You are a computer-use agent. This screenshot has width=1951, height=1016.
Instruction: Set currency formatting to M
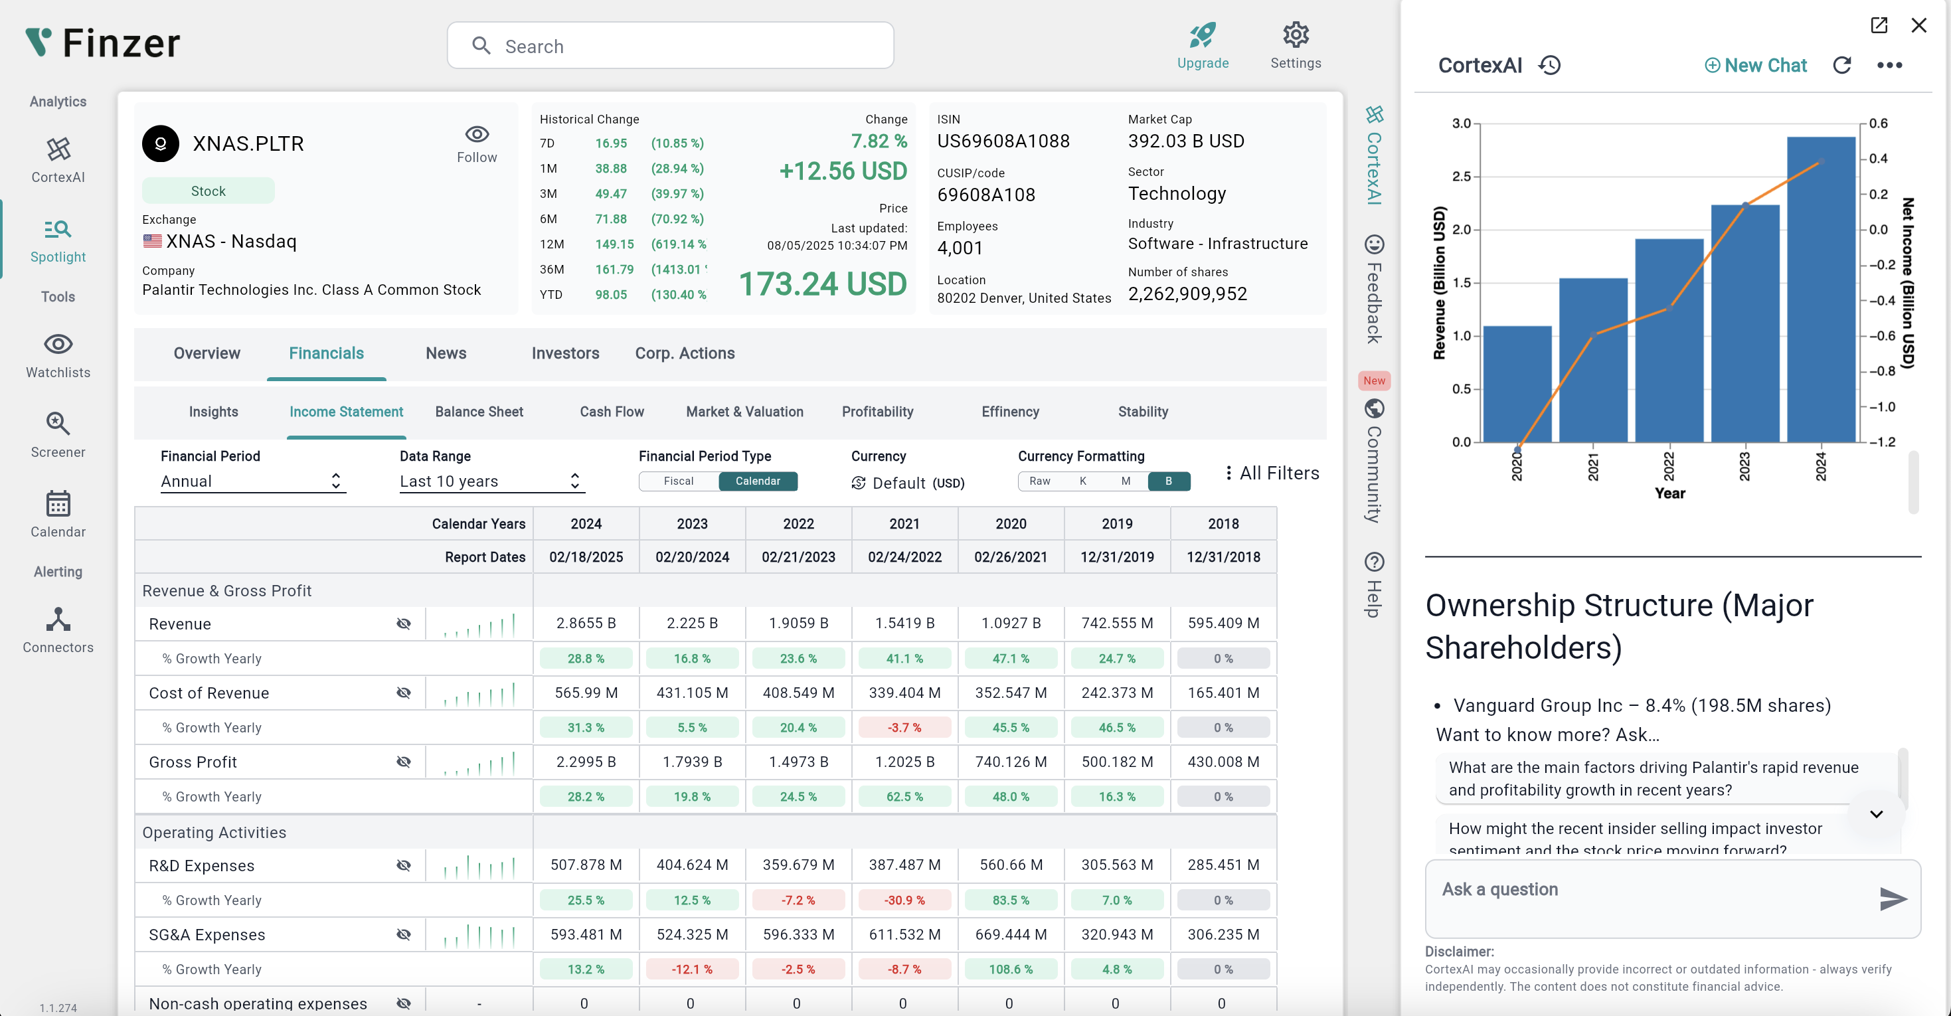pyautogui.click(x=1126, y=481)
